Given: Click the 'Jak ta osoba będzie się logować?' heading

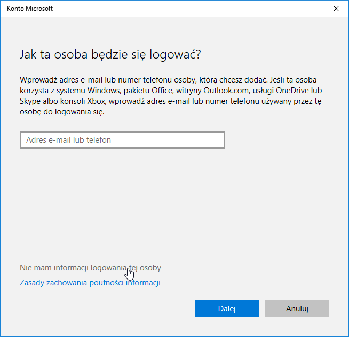Looking at the screenshot, I should tap(110, 54).
